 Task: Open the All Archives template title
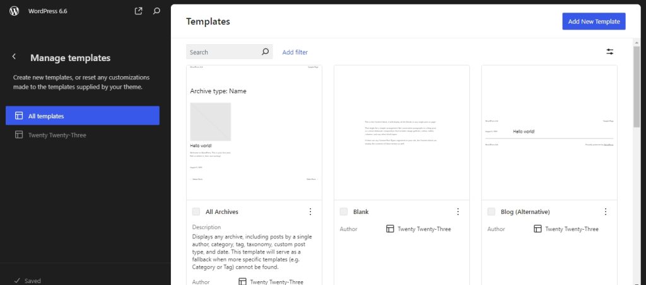point(221,212)
